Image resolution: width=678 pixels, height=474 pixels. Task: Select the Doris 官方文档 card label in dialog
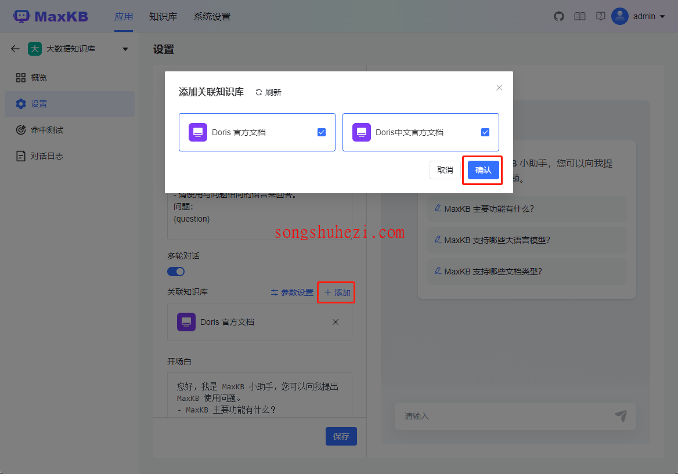pyautogui.click(x=239, y=132)
